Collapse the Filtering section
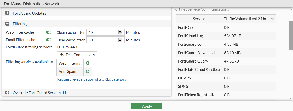 pos(7,24)
